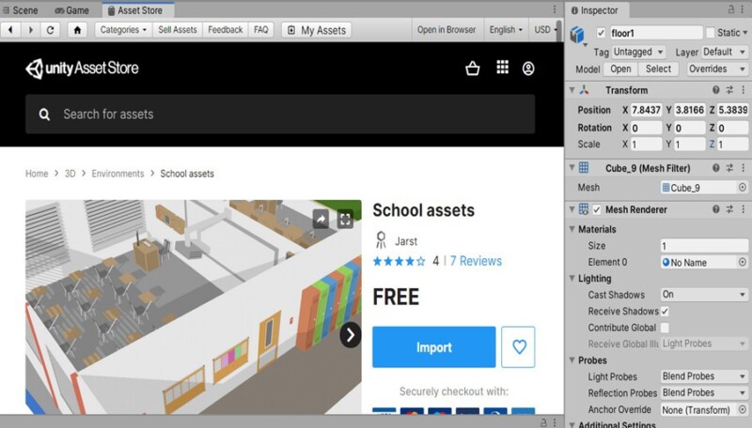Open the Layer Default dropdown
Image resolution: width=752 pixels, height=428 pixels.
[x=724, y=52]
